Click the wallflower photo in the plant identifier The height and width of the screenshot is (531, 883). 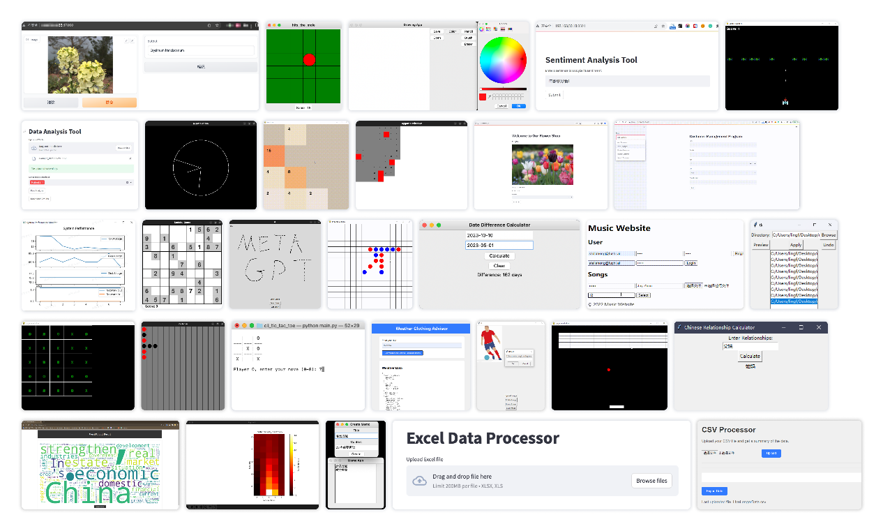click(80, 65)
